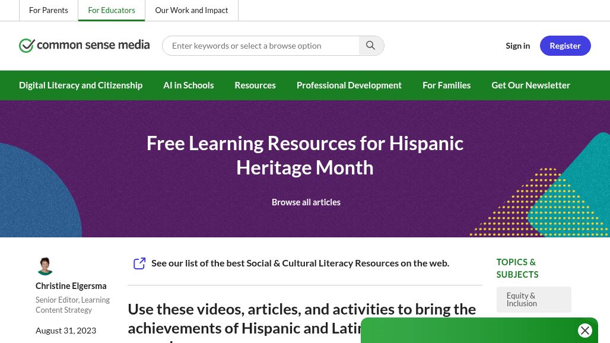This screenshot has width=610, height=343.
Task: Click the Sign in link
Action: coord(517,45)
